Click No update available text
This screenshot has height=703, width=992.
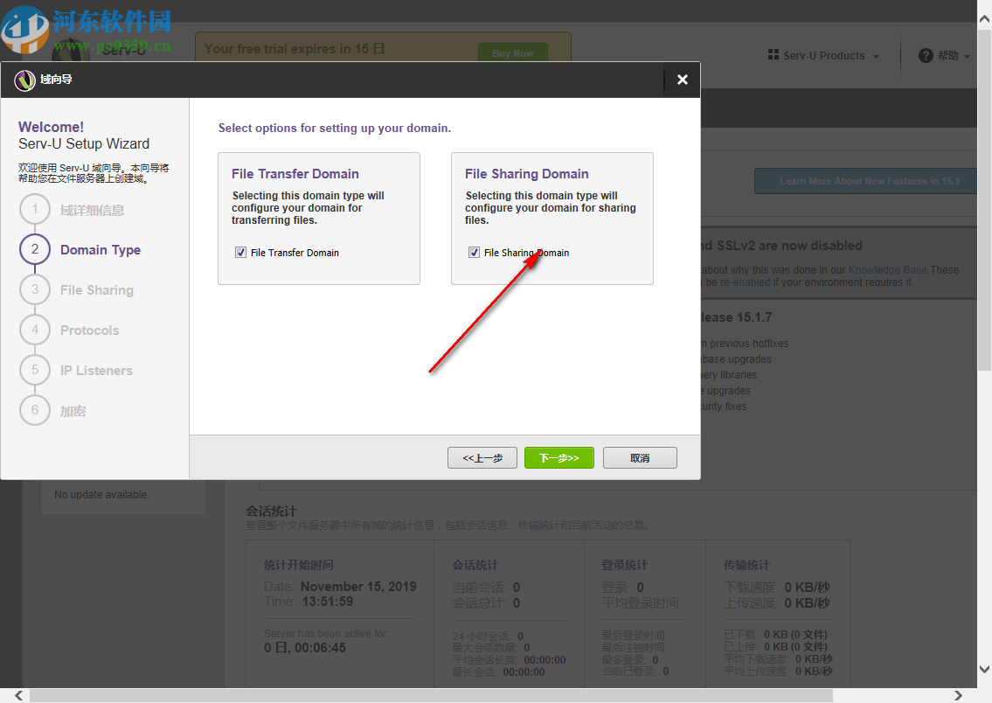pos(102,495)
